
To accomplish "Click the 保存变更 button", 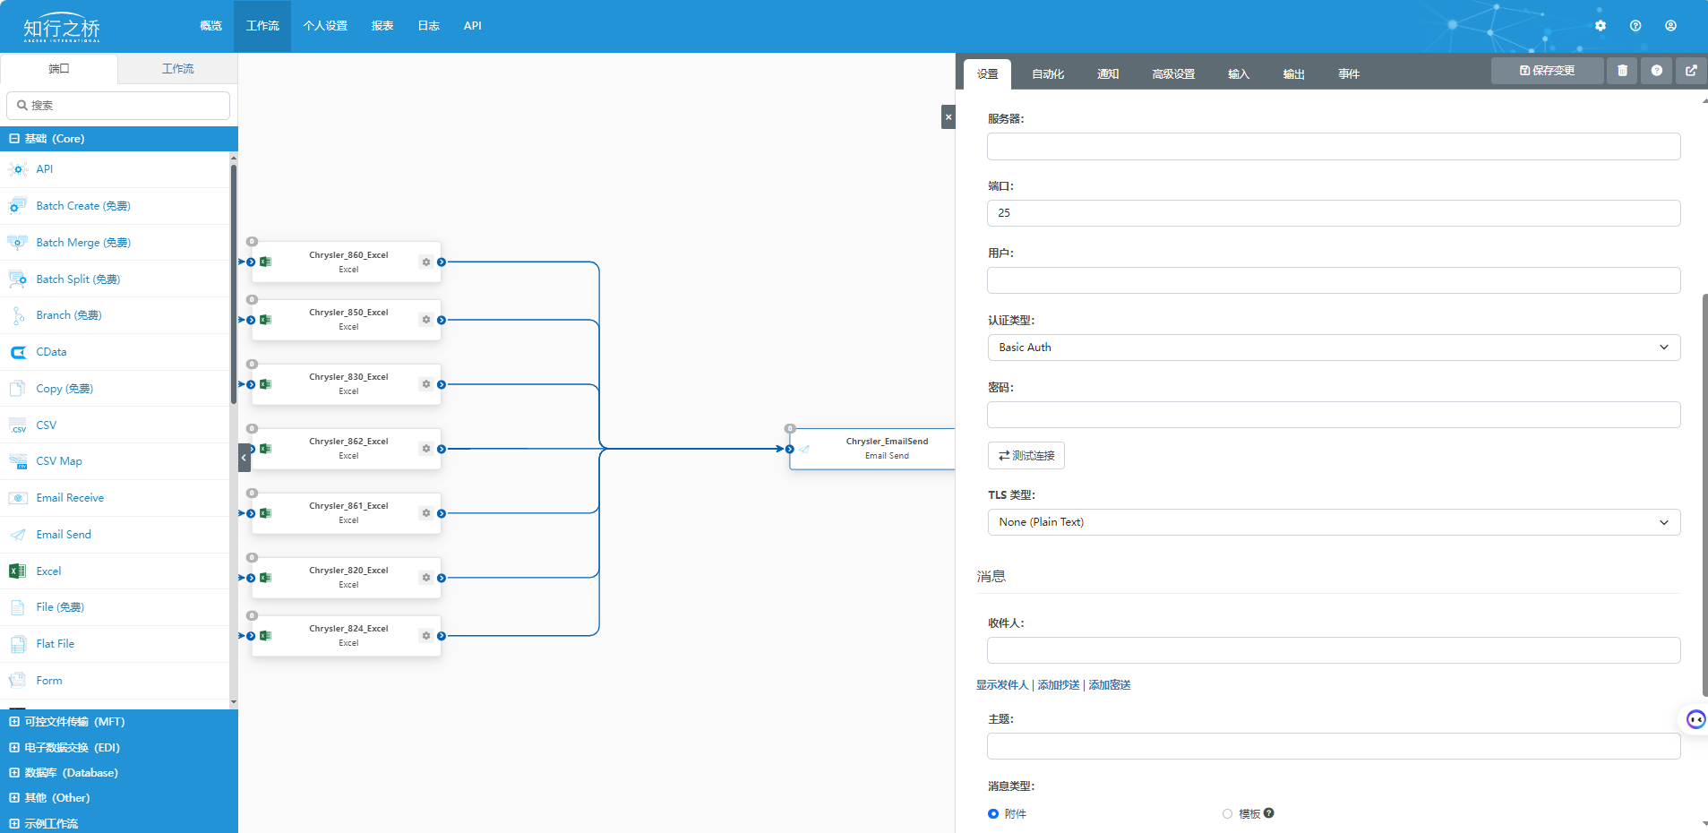I will click(1547, 71).
